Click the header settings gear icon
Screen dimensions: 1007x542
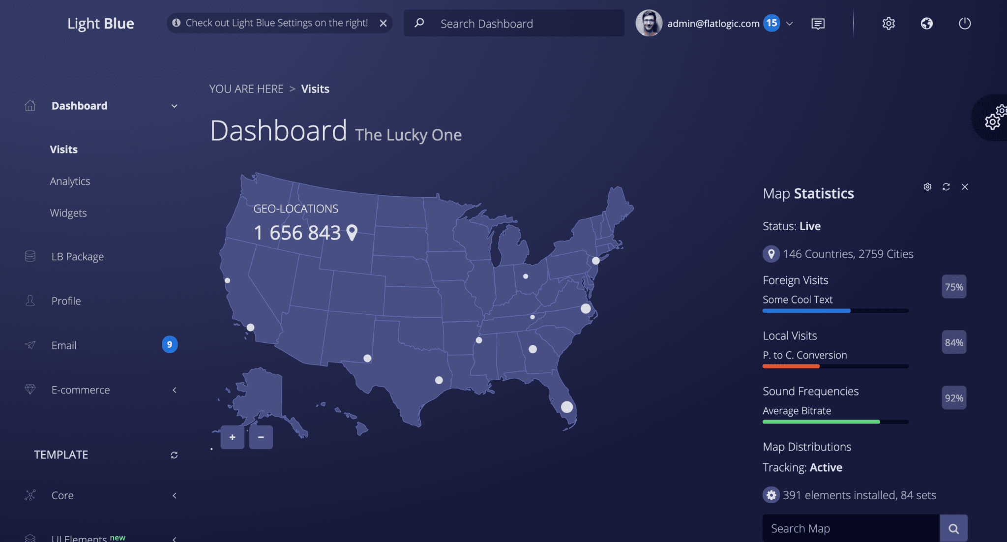coord(888,24)
